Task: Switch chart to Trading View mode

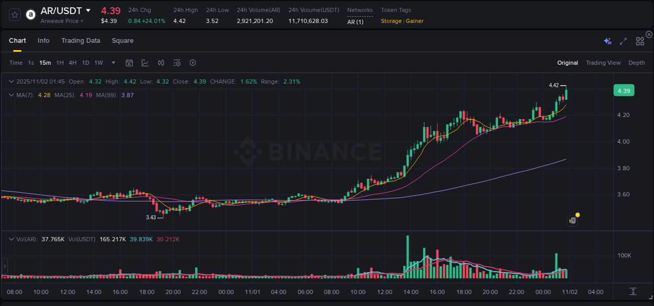Action: click(x=603, y=63)
